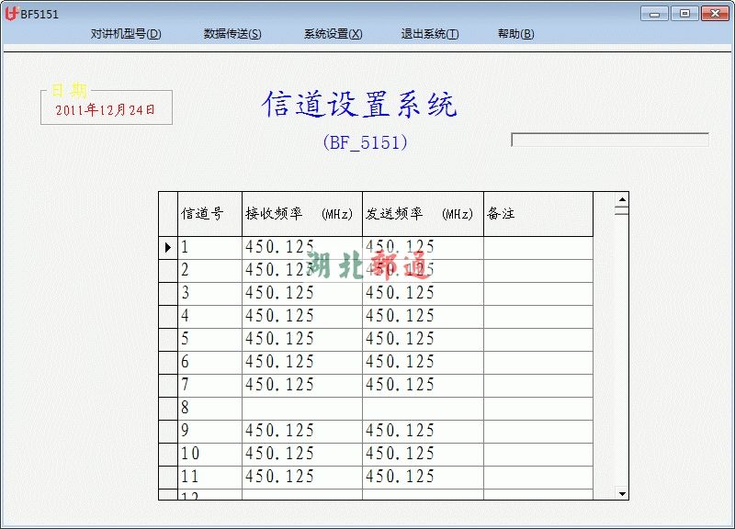Click the 备注 column header
Screen dimensions: 735x529
tap(537, 214)
